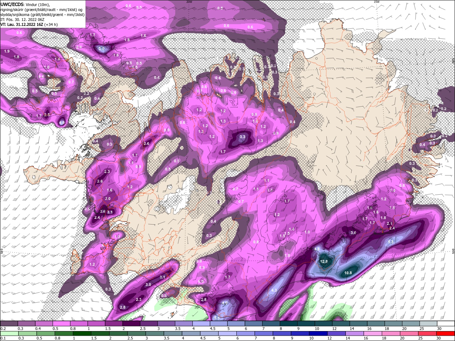Pick the pale green swatch after 0.1 in lower legend

pos(9,333)
